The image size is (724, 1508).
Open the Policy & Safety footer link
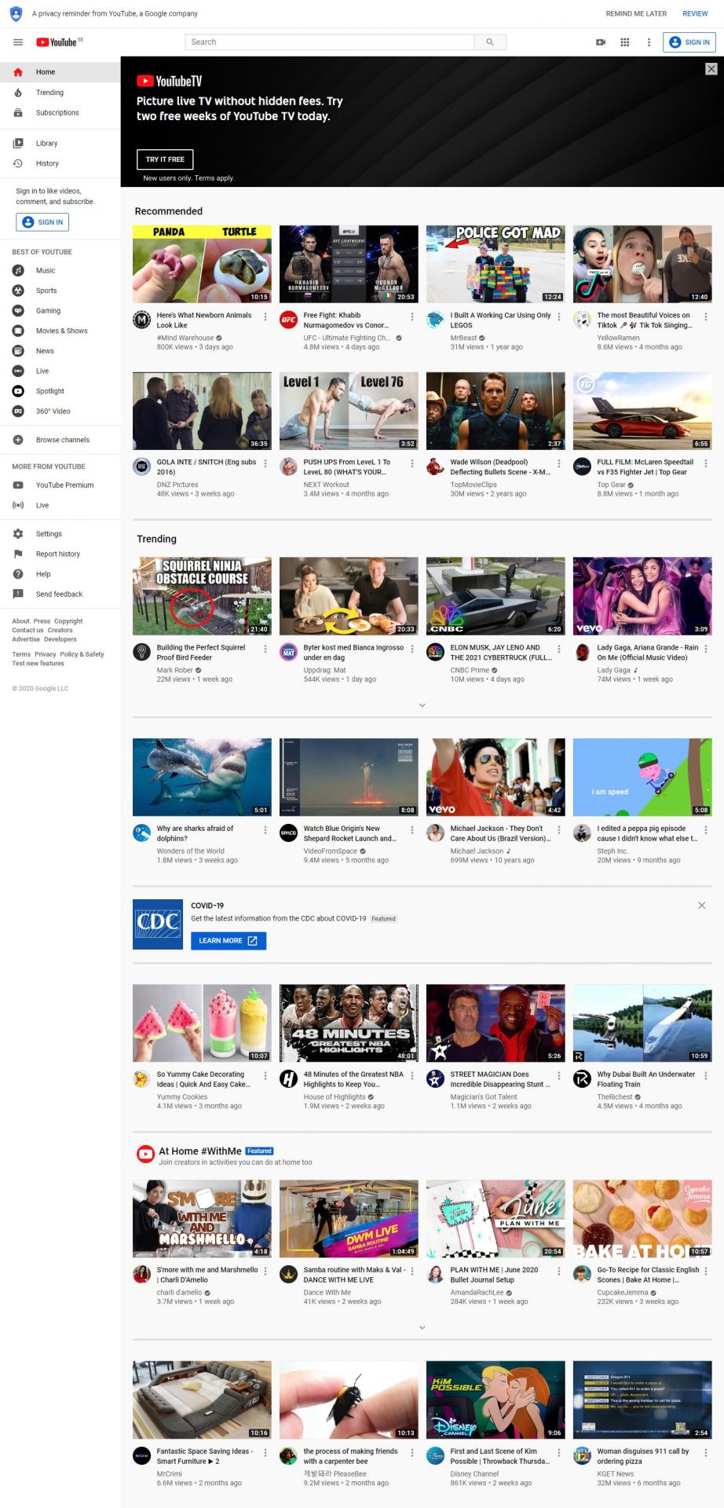tap(82, 654)
